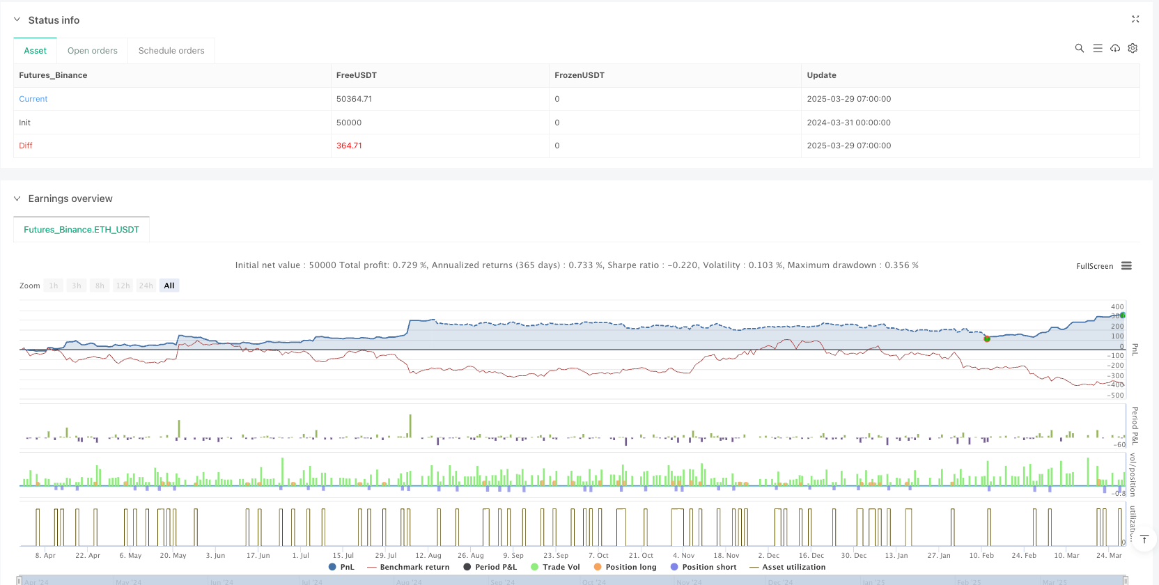Toggle the Position long legend series

point(625,567)
